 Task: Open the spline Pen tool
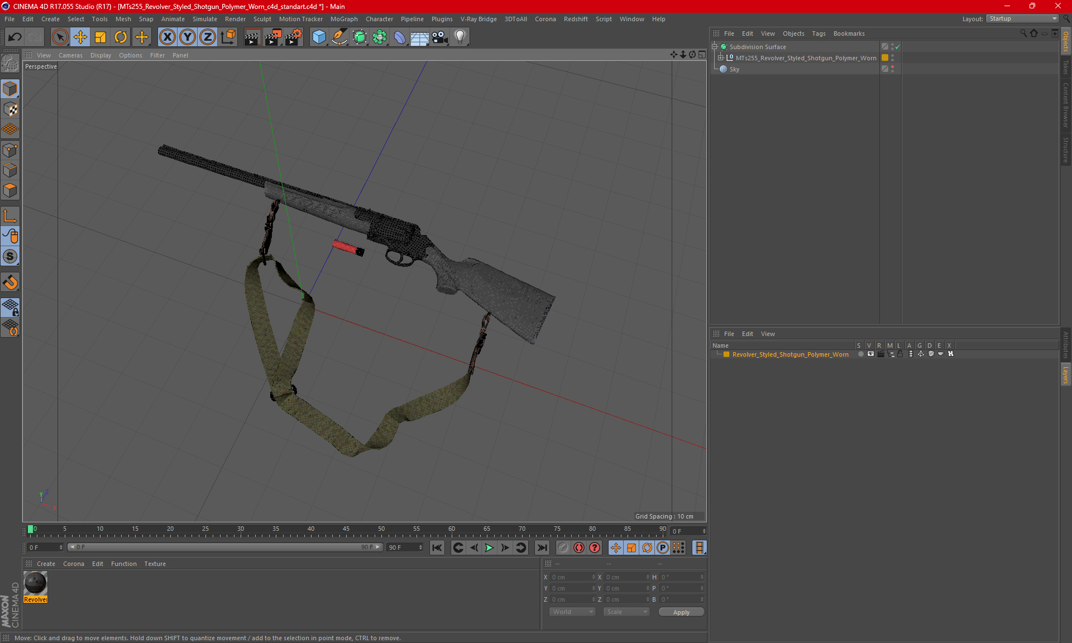click(x=339, y=37)
